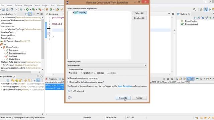Select the private access modifier
This screenshot has width=214, height=120.
[108, 73]
